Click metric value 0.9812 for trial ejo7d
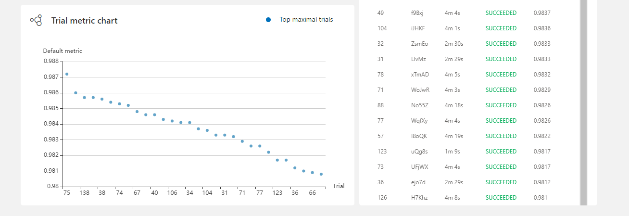 (x=542, y=182)
